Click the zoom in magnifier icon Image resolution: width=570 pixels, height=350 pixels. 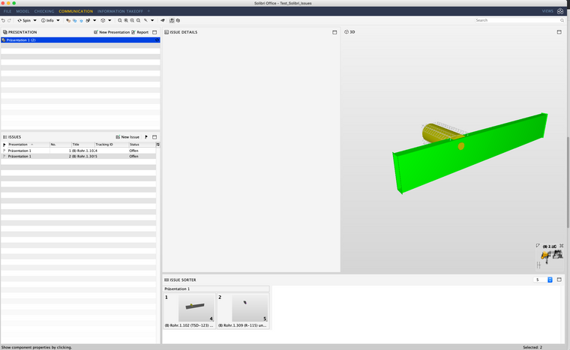[x=126, y=20]
